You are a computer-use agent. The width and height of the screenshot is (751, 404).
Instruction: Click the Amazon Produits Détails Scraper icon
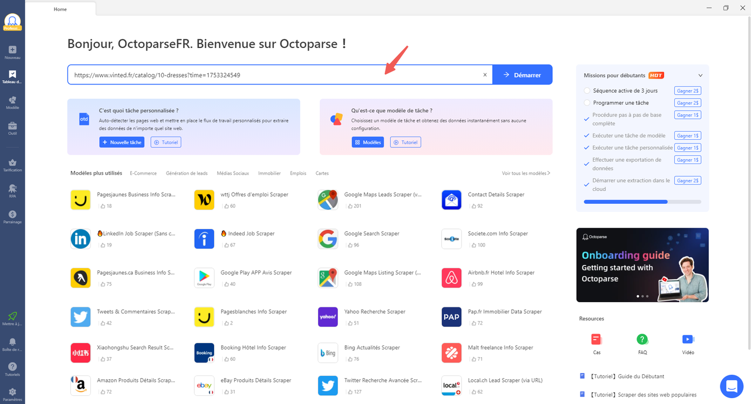80,385
